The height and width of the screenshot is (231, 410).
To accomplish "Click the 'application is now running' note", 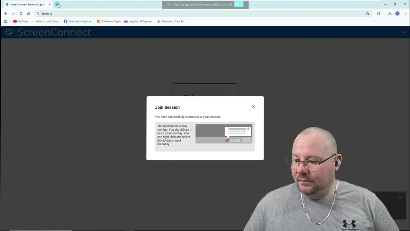I will (x=174, y=135).
